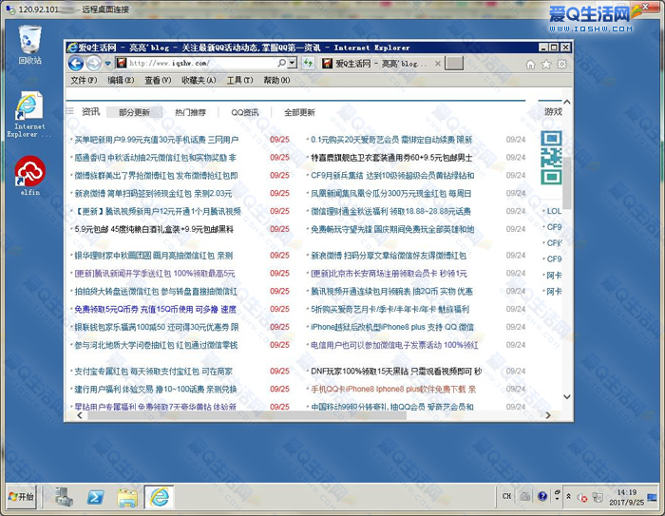Viewport: 665px width, 516px height.
Task: Open the recent pages dropdown arrow
Action: tap(107, 64)
